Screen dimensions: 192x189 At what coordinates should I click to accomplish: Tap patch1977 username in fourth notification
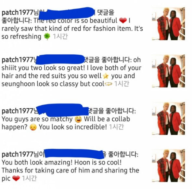(x=18, y=154)
